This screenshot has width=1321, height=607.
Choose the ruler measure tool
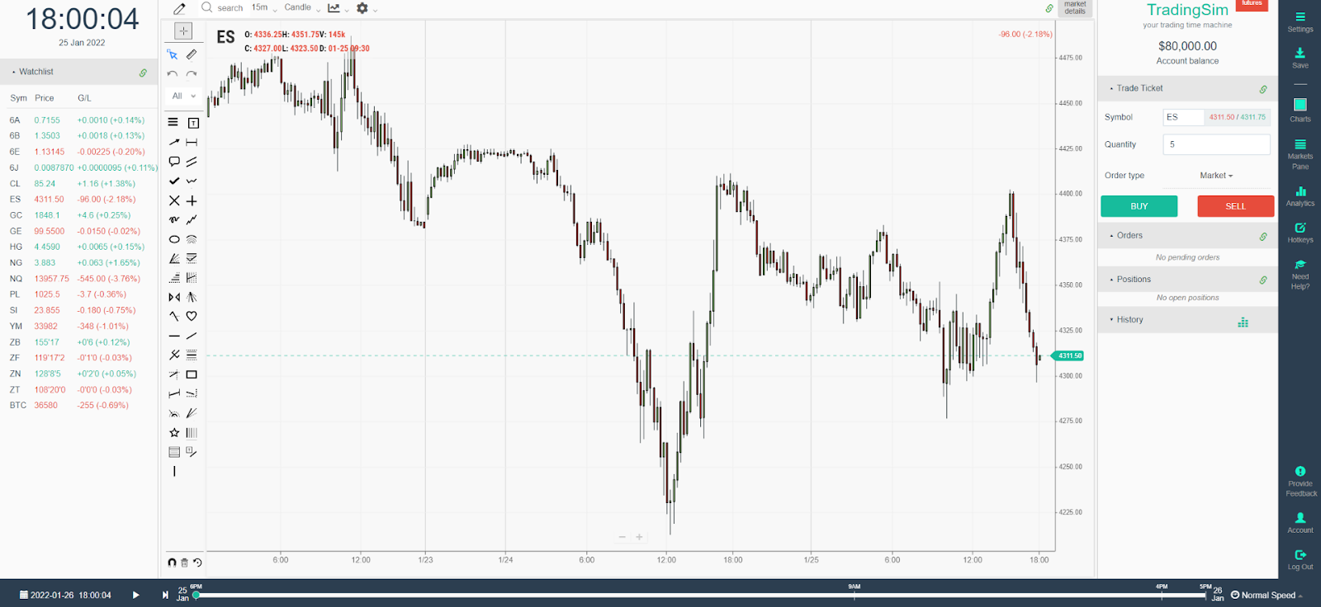tap(192, 54)
